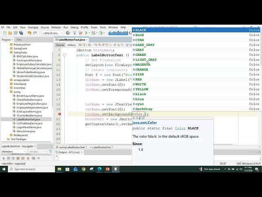Choose LIGHT_GRAY in the autocomplete list
Screen dimensions: 262x197
pyautogui.click(x=196, y=60)
